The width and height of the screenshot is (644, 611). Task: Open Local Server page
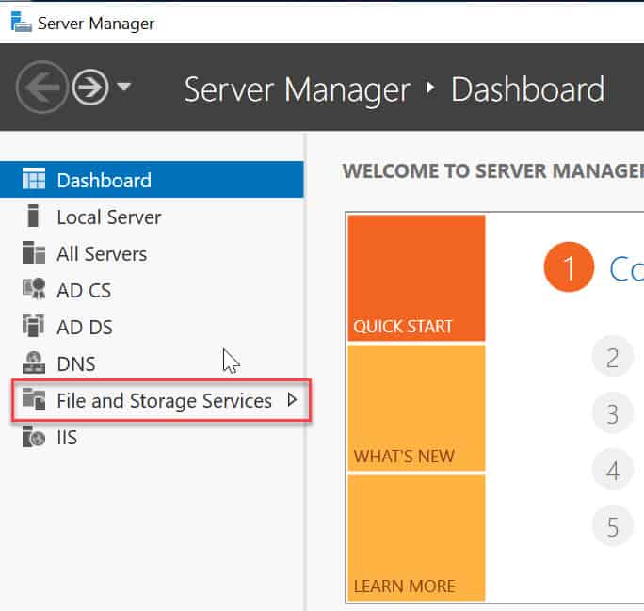[152, 217]
